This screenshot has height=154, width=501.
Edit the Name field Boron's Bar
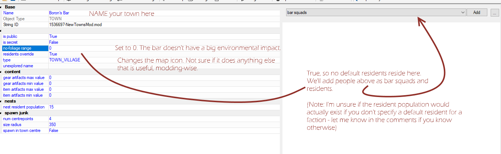(59, 13)
